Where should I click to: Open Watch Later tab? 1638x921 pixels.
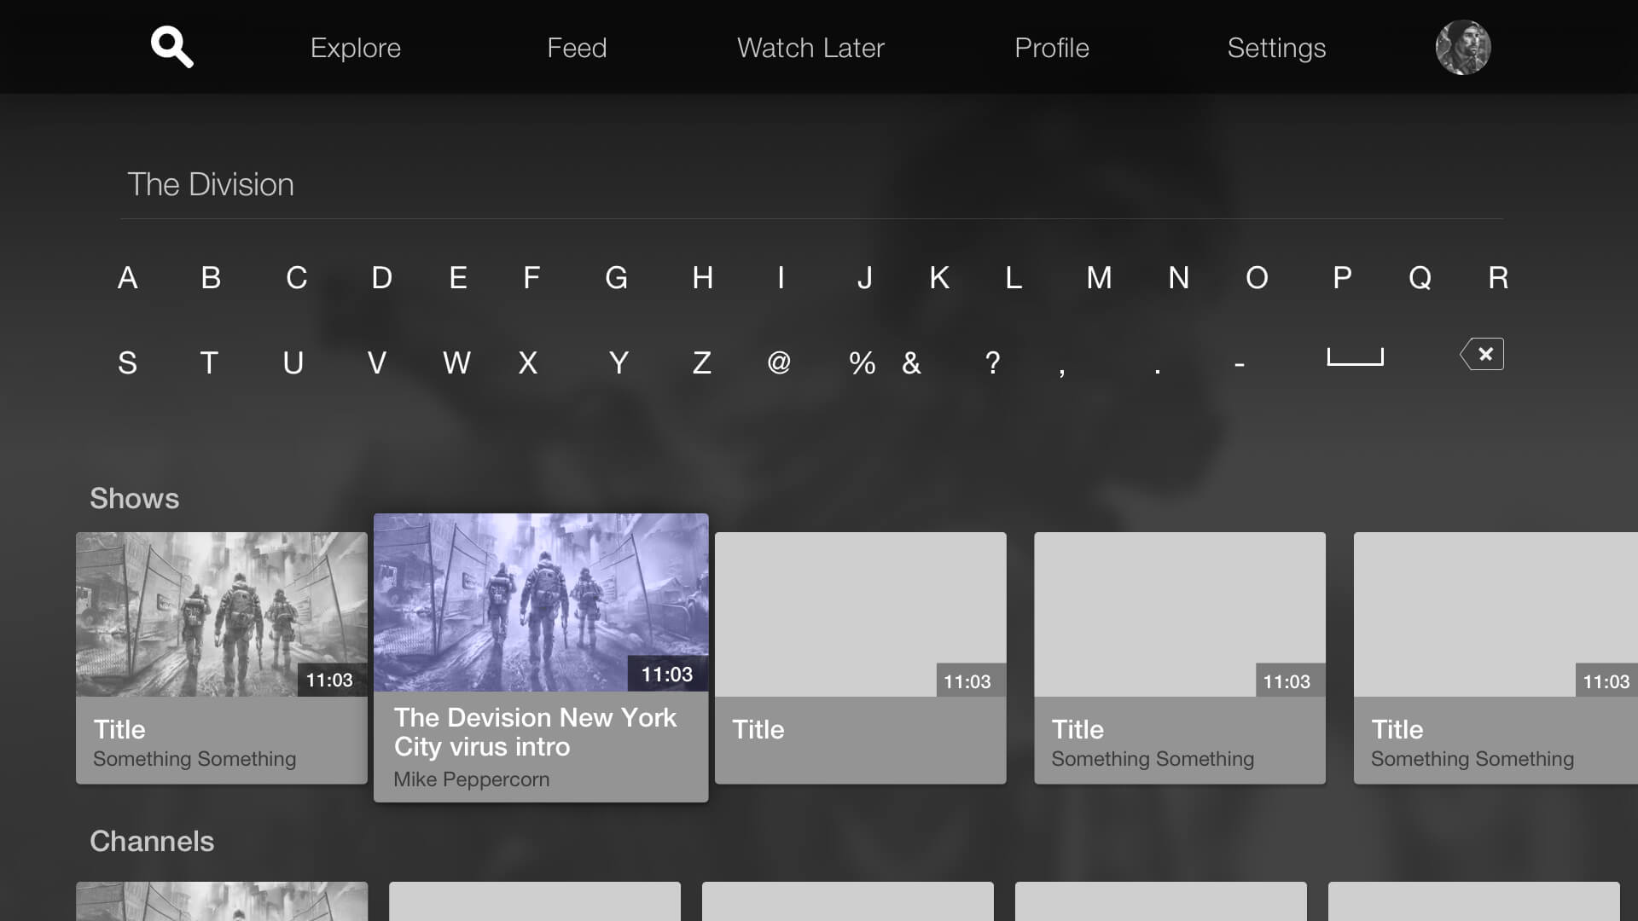click(810, 48)
